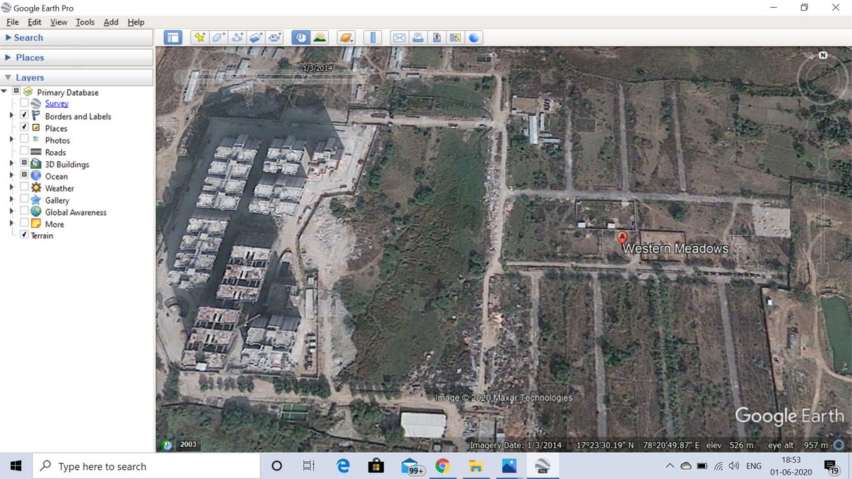Screen dimensions: 852x479
Task: Open the Survey layer link
Action: tap(57, 104)
